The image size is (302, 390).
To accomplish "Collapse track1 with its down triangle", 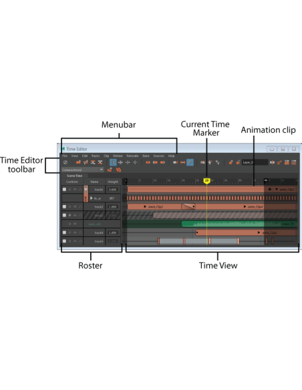I will (86, 189).
